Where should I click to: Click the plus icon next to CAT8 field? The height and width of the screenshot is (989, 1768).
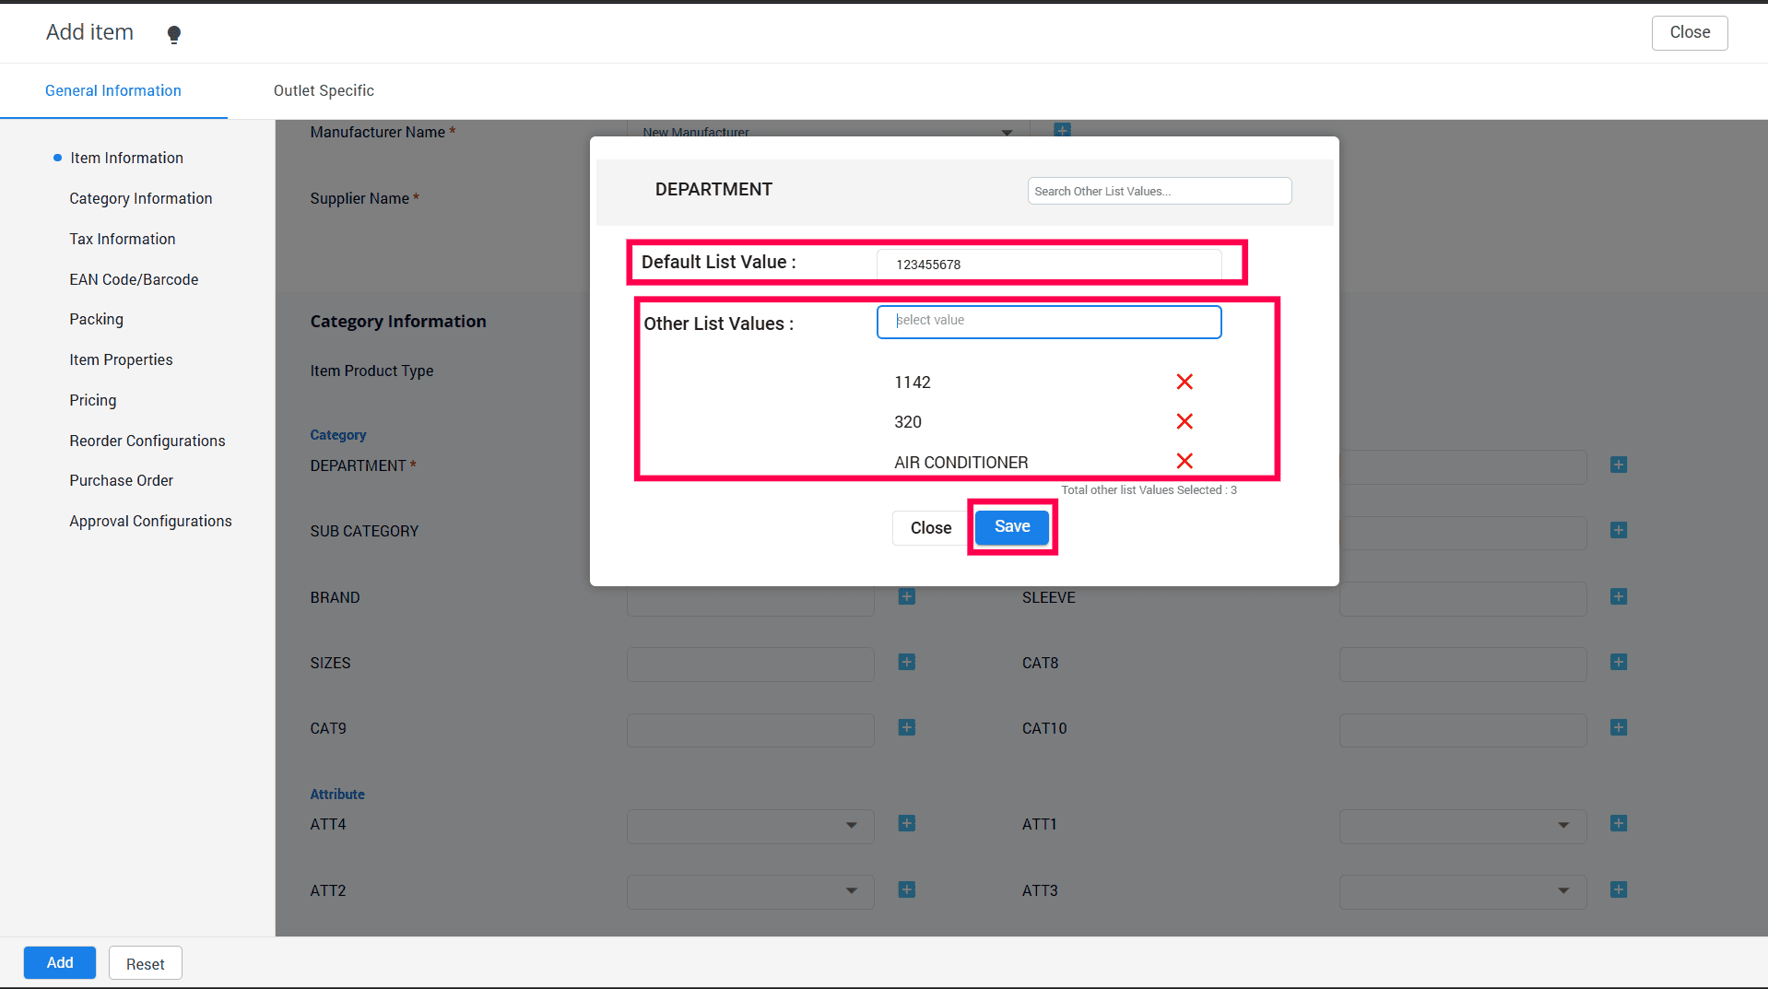[x=1619, y=662]
